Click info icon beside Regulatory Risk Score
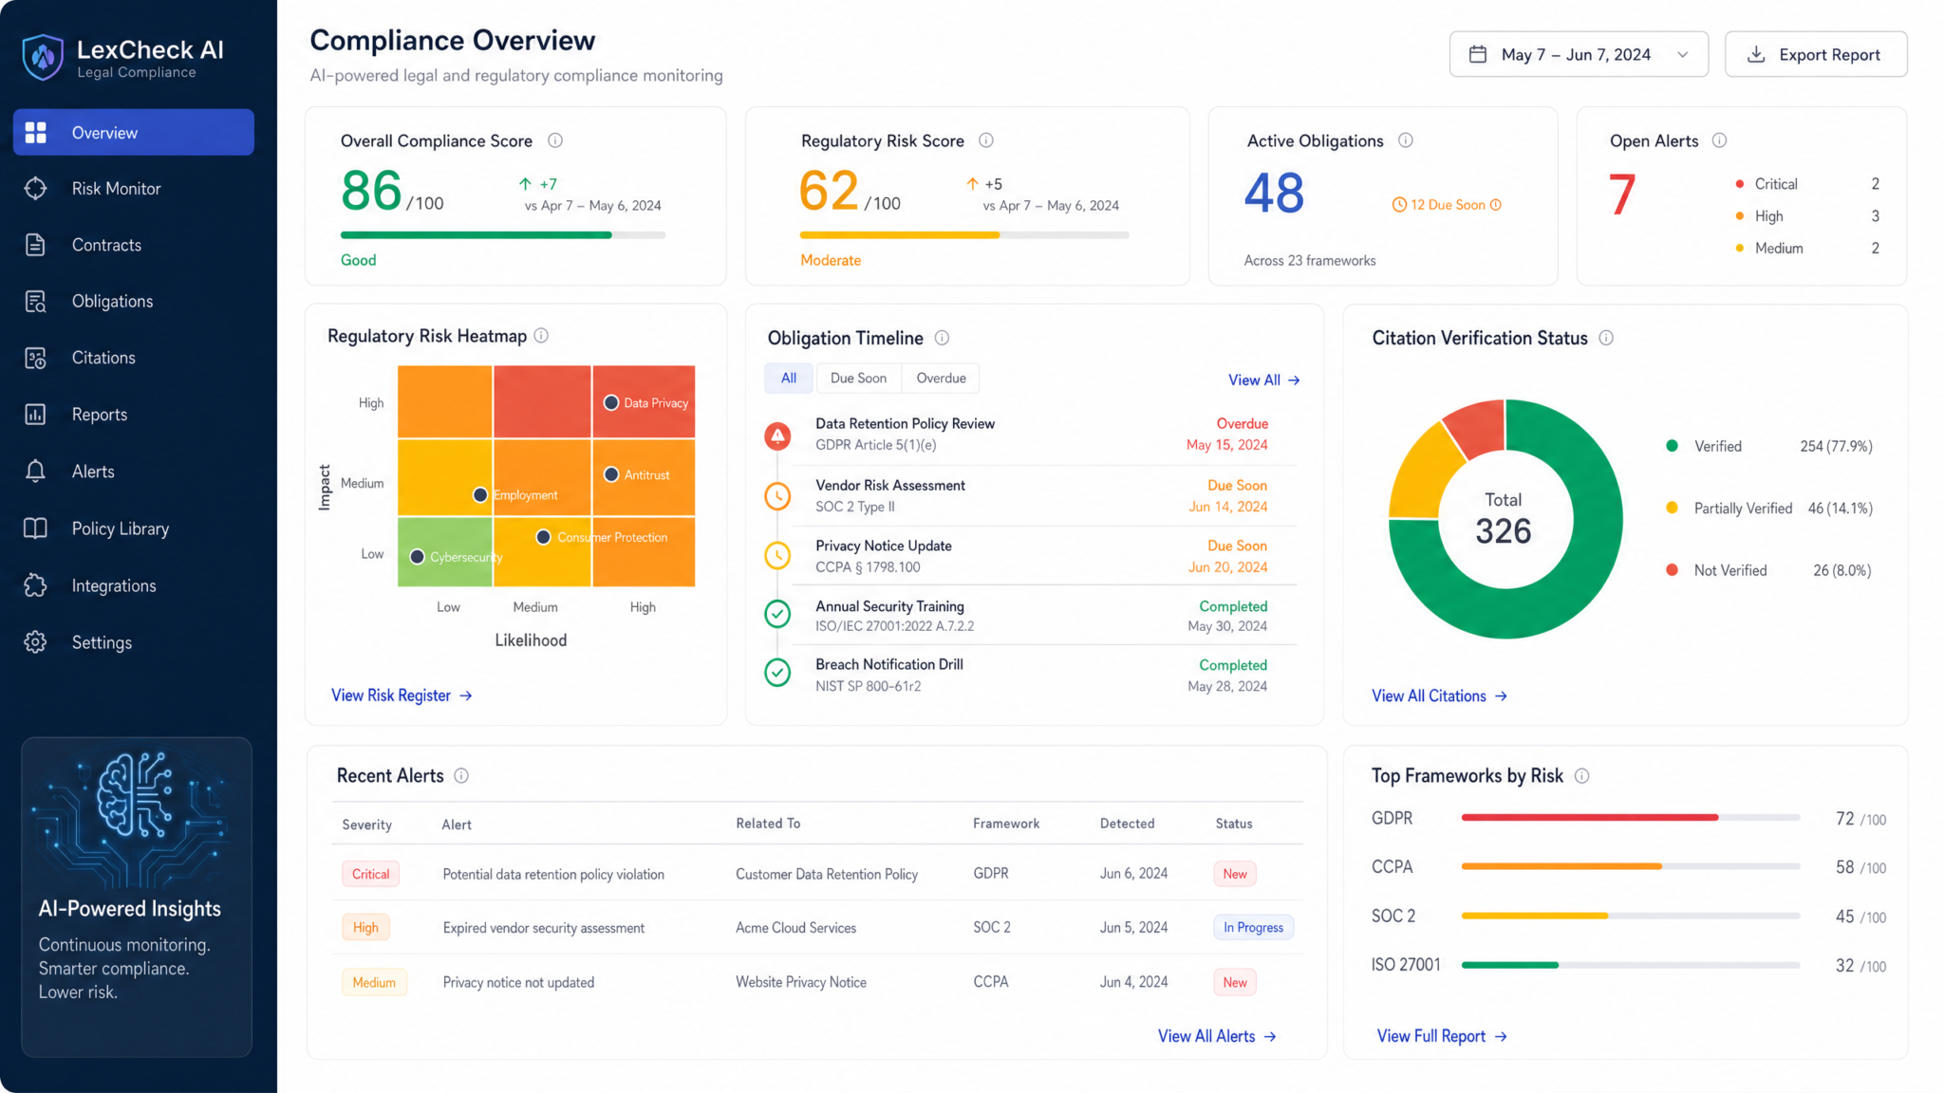The image size is (1944, 1093). coord(986,140)
